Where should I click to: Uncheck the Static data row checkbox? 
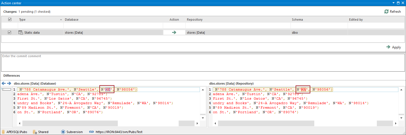(10, 33)
